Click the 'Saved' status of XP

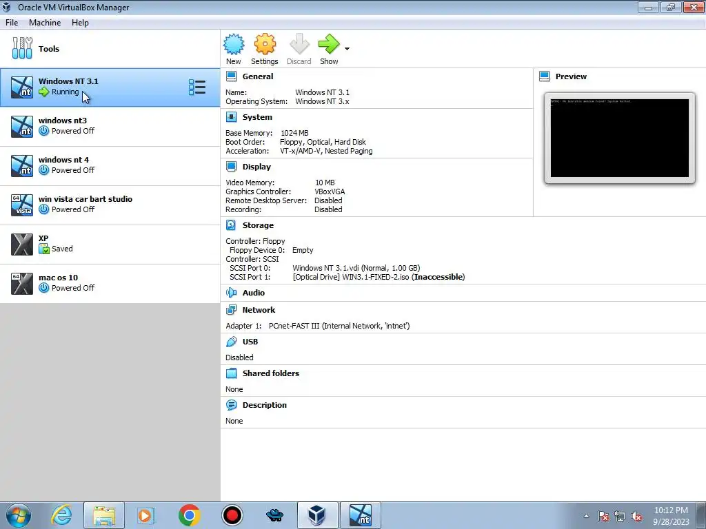click(x=62, y=248)
